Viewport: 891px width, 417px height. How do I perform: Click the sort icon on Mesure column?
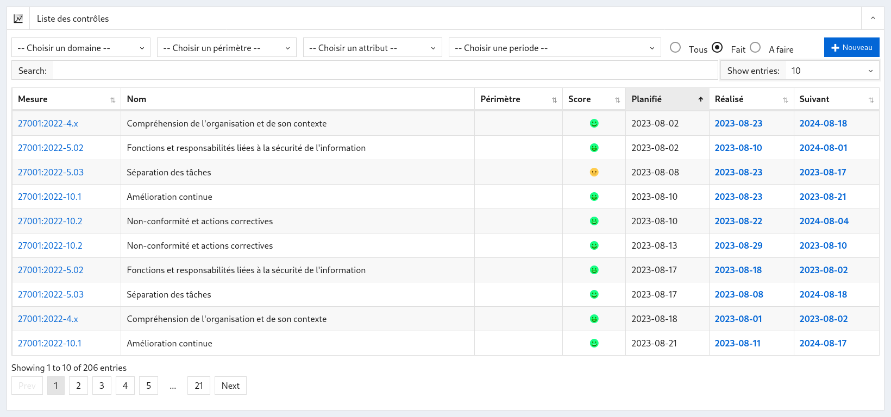pyautogui.click(x=113, y=100)
